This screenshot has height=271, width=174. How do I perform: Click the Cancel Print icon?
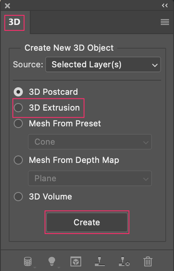click(x=124, y=261)
